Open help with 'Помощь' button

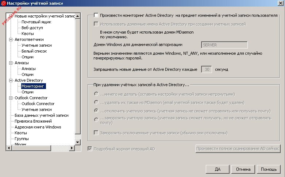tap(269, 169)
